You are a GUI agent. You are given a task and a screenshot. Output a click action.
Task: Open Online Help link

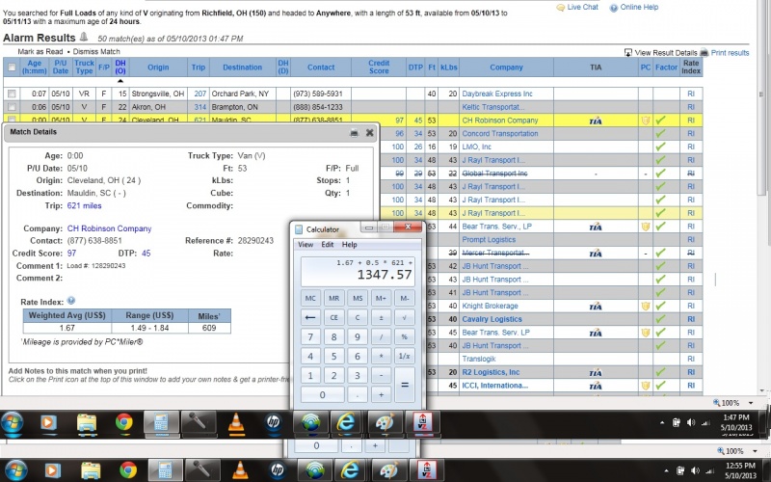point(634,7)
